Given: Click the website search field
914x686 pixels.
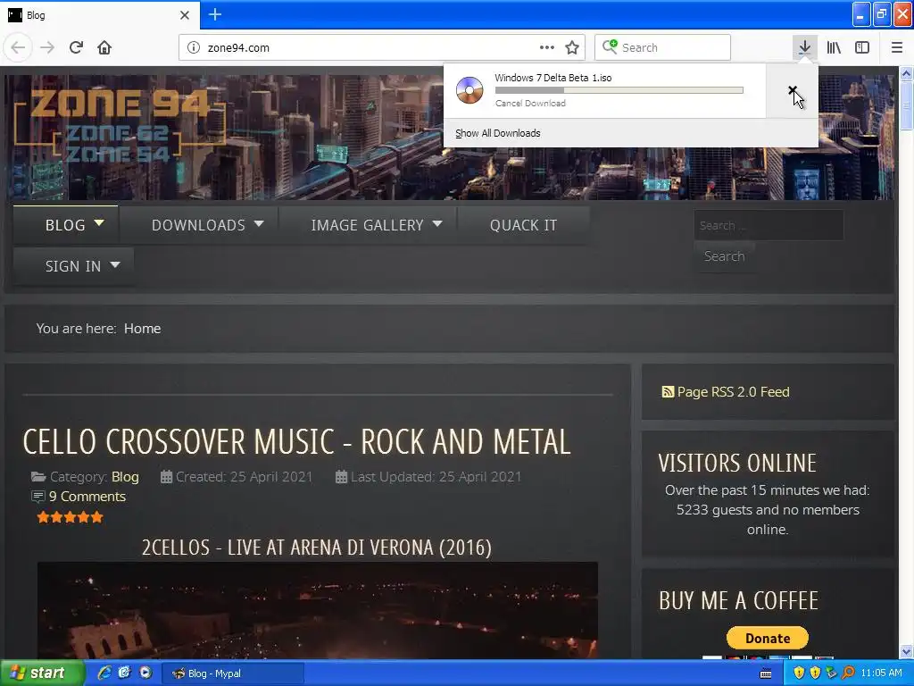Looking at the screenshot, I should (x=769, y=225).
